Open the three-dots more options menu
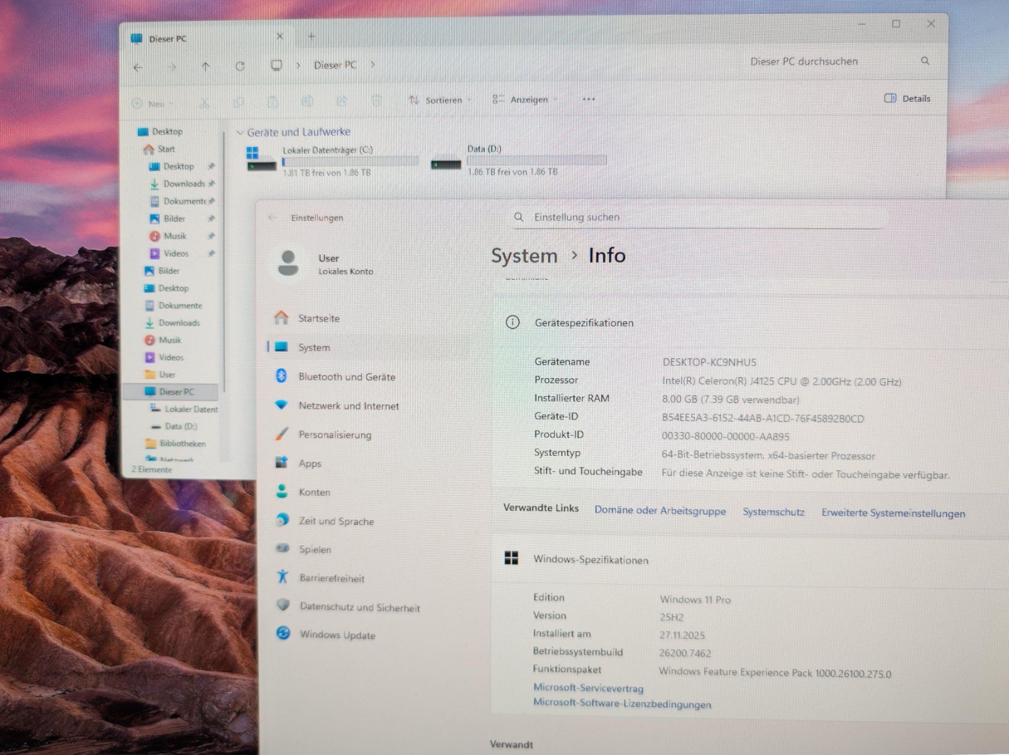 589,99
